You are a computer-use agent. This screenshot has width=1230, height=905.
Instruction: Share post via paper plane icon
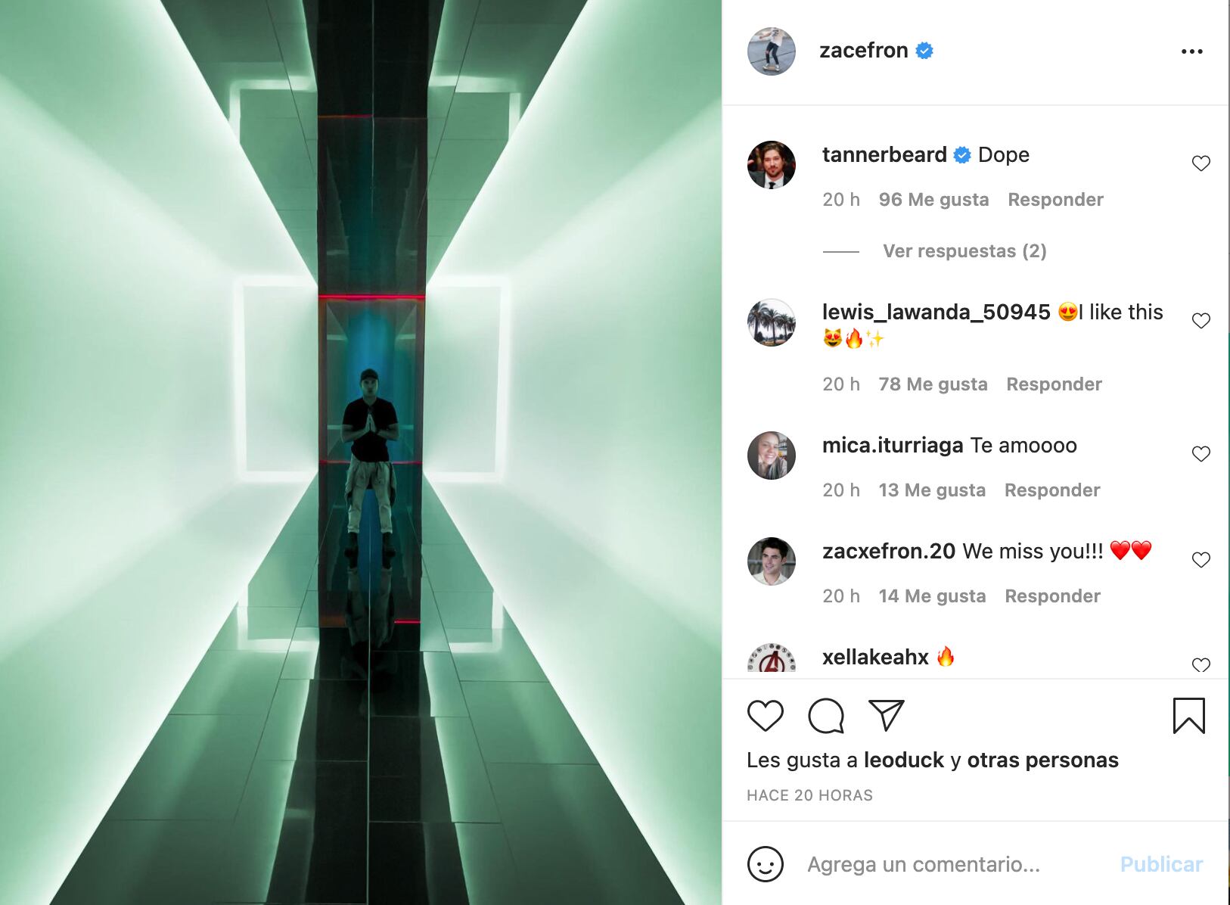(x=887, y=715)
